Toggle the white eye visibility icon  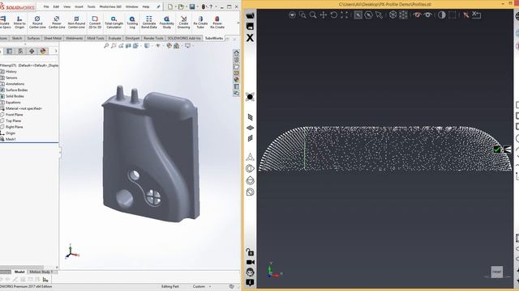point(427,15)
